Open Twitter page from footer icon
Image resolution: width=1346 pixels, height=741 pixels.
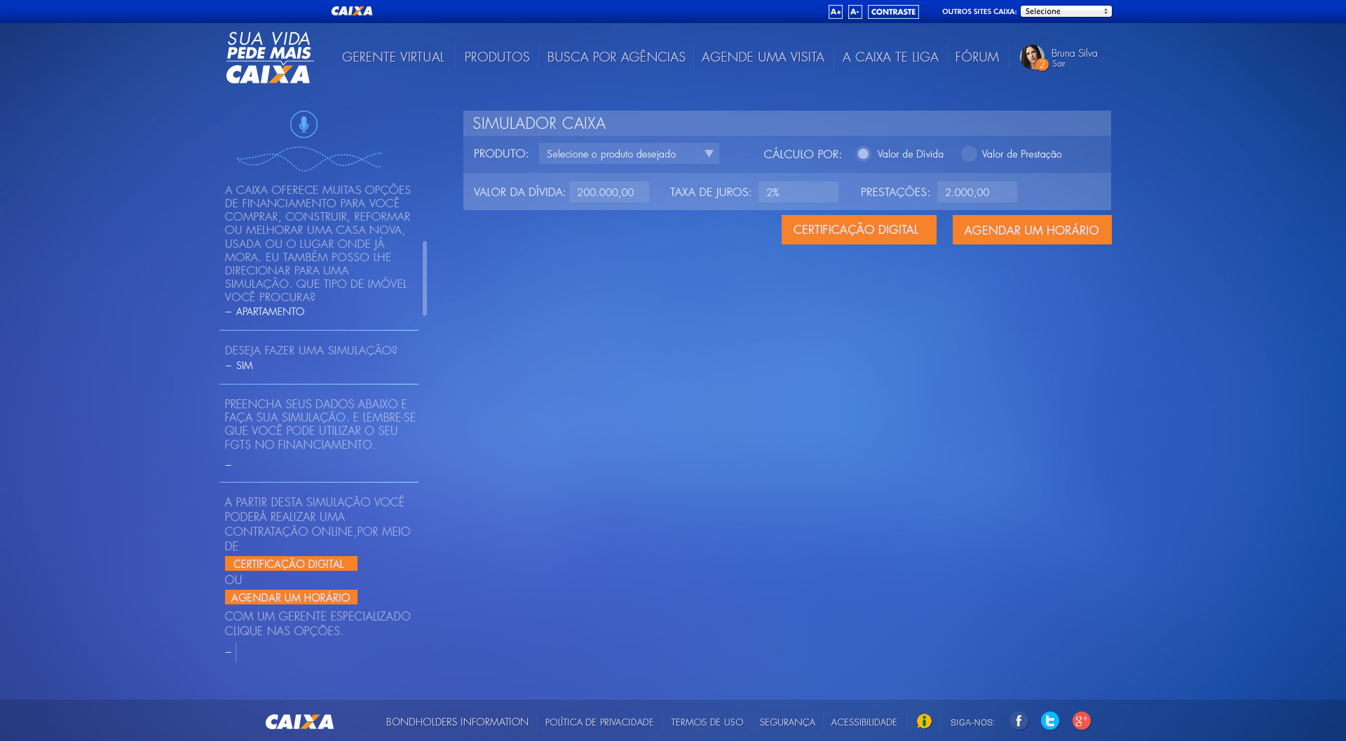click(1049, 721)
